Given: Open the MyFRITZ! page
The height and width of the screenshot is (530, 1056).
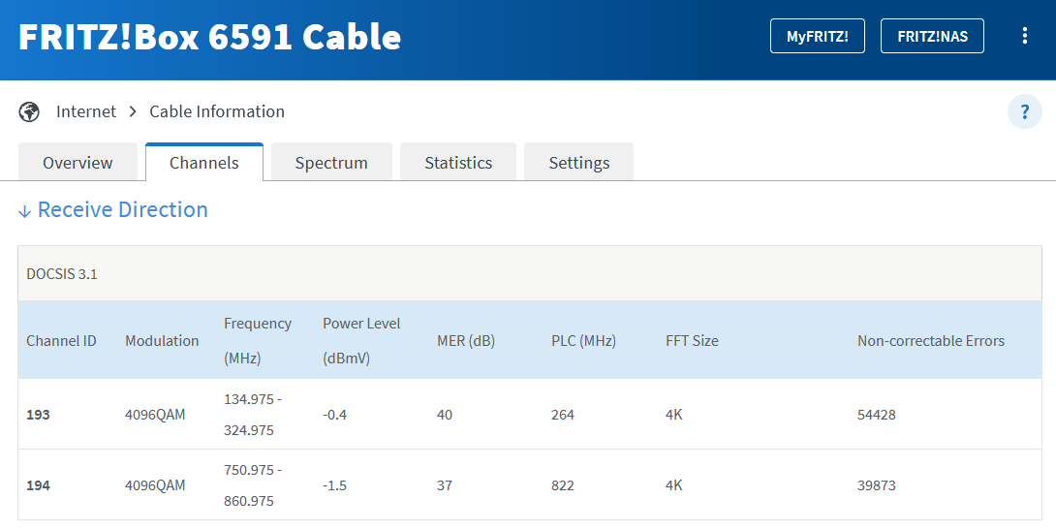Looking at the screenshot, I should [817, 36].
